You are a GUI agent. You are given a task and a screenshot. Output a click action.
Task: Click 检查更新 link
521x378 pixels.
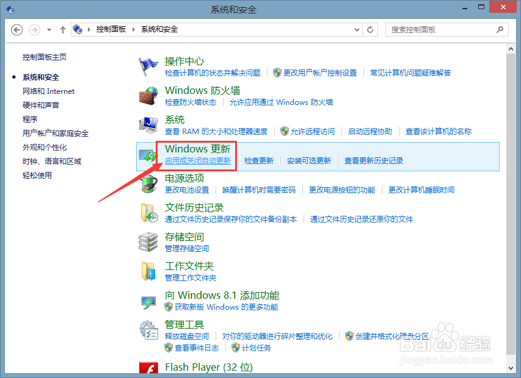pyautogui.click(x=259, y=161)
